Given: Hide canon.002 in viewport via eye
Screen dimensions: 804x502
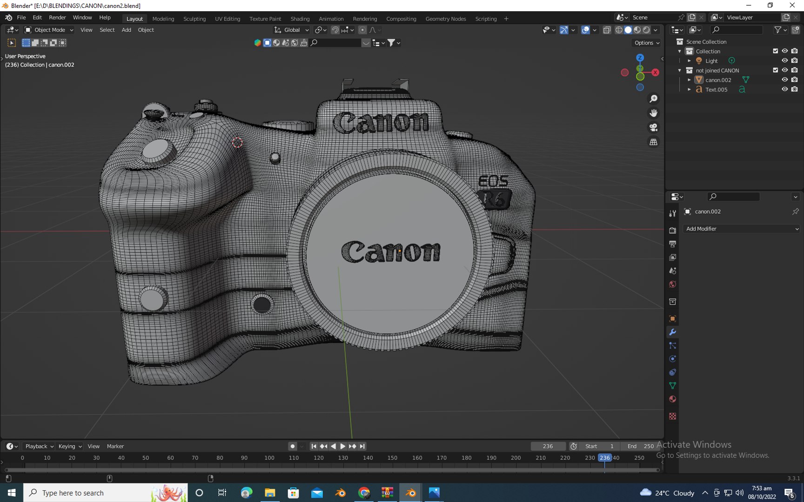Looking at the screenshot, I should pyautogui.click(x=784, y=79).
